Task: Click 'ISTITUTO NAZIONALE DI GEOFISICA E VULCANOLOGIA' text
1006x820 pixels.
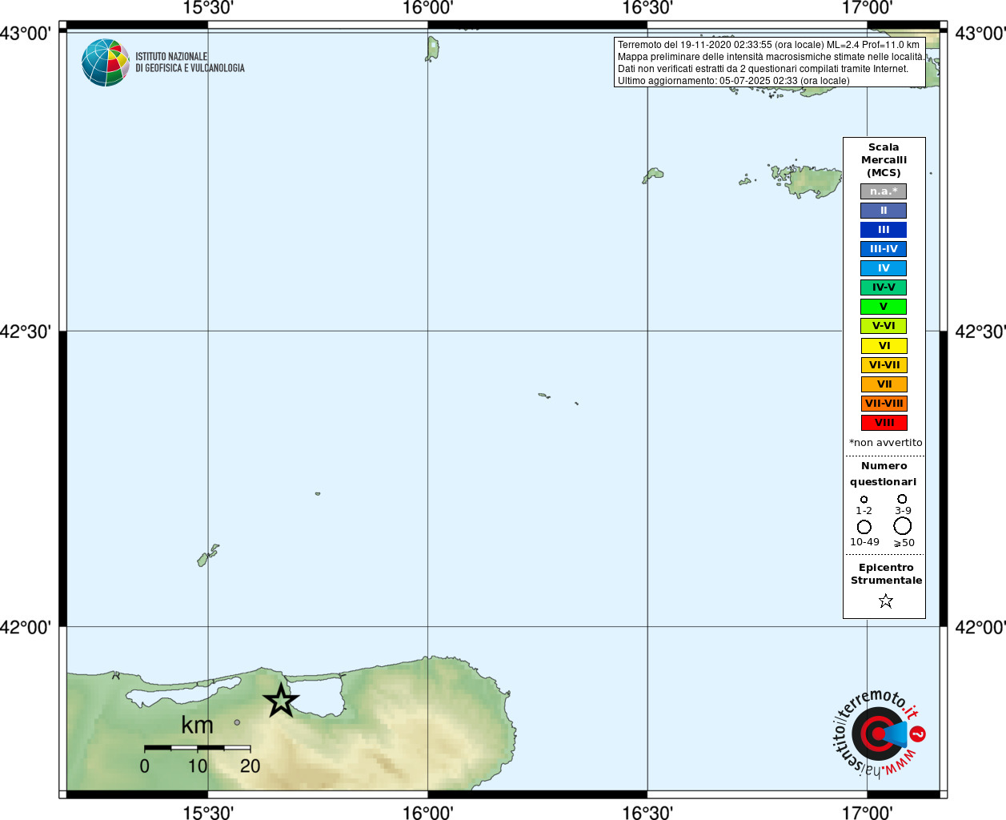Action: pyautogui.click(x=190, y=62)
